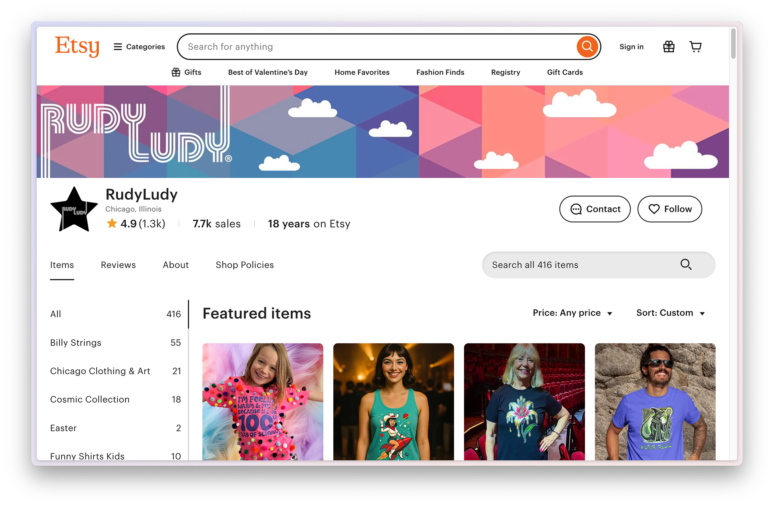This screenshot has width=774, height=507.
Task: Open the gift registry icon in header
Action: 669,47
